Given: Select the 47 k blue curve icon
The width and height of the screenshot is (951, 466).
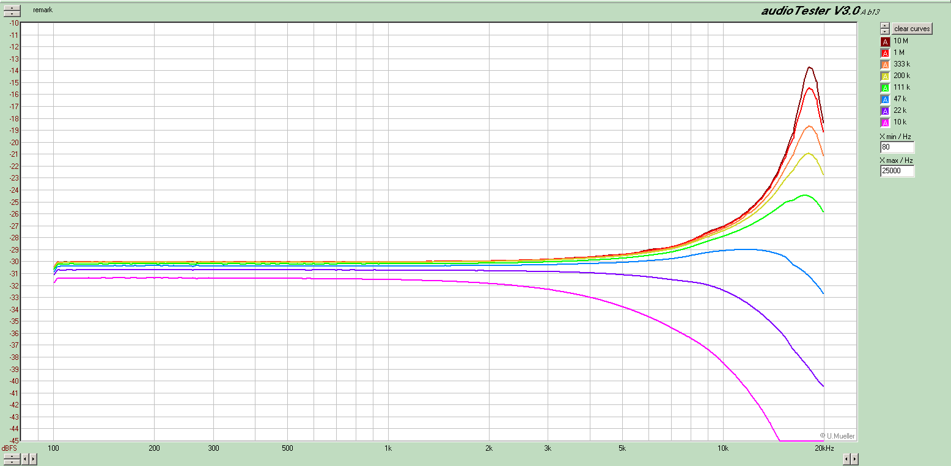Looking at the screenshot, I should click(x=885, y=99).
